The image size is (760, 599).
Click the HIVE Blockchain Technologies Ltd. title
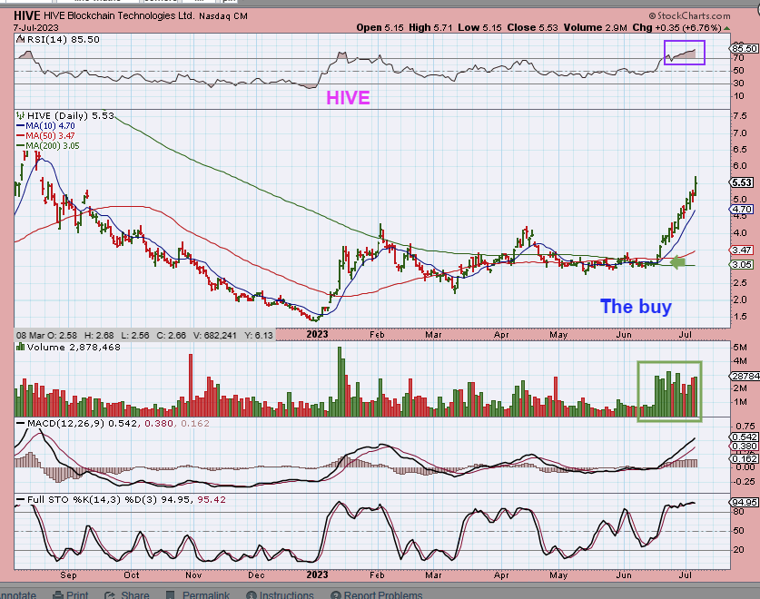click(119, 15)
